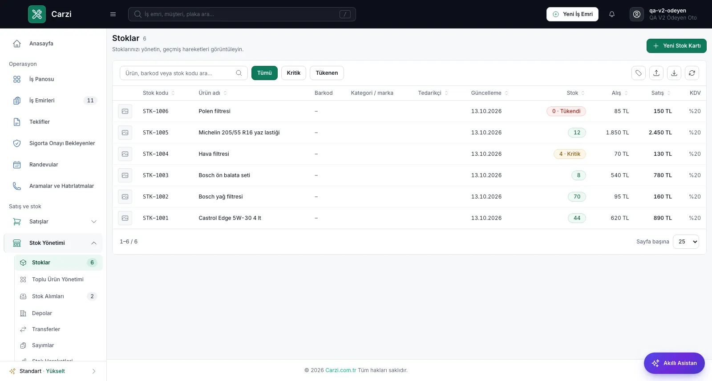Click the Carzi logo icon
The width and height of the screenshot is (712, 381).
[37, 14]
